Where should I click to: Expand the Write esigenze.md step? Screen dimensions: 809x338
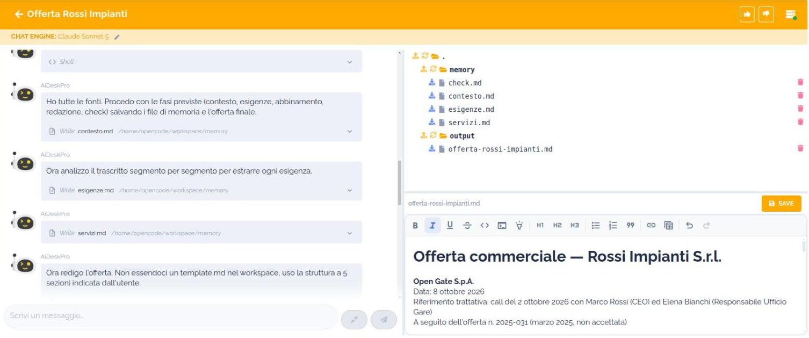[x=350, y=190]
